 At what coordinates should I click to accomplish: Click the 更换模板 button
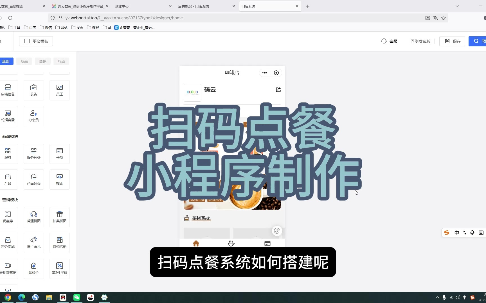tap(36, 41)
